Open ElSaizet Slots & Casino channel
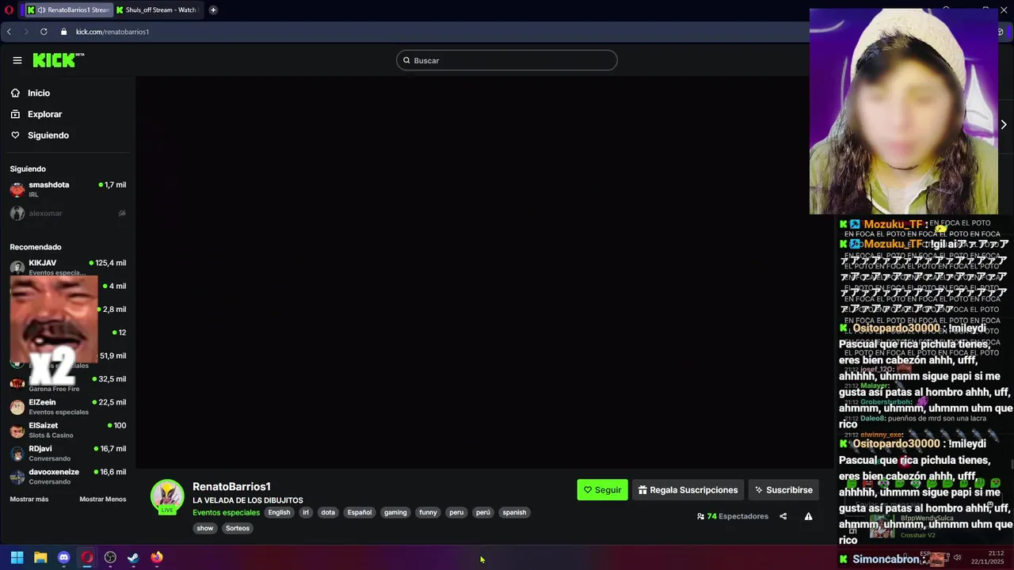1014x570 pixels. (x=67, y=430)
